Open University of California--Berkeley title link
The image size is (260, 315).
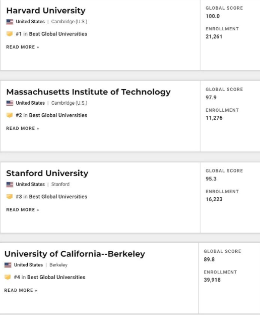click(75, 254)
